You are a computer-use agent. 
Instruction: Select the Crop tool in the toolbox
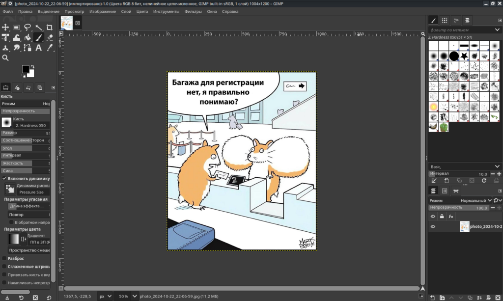click(50, 27)
